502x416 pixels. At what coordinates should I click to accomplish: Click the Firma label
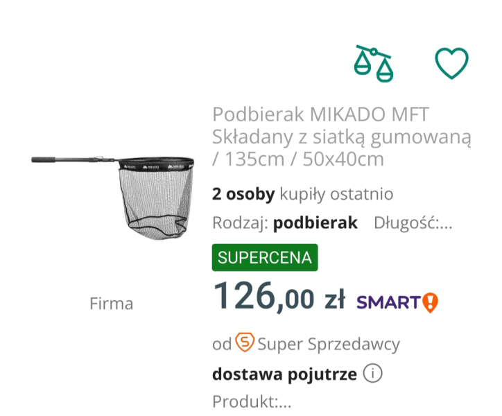point(111,304)
